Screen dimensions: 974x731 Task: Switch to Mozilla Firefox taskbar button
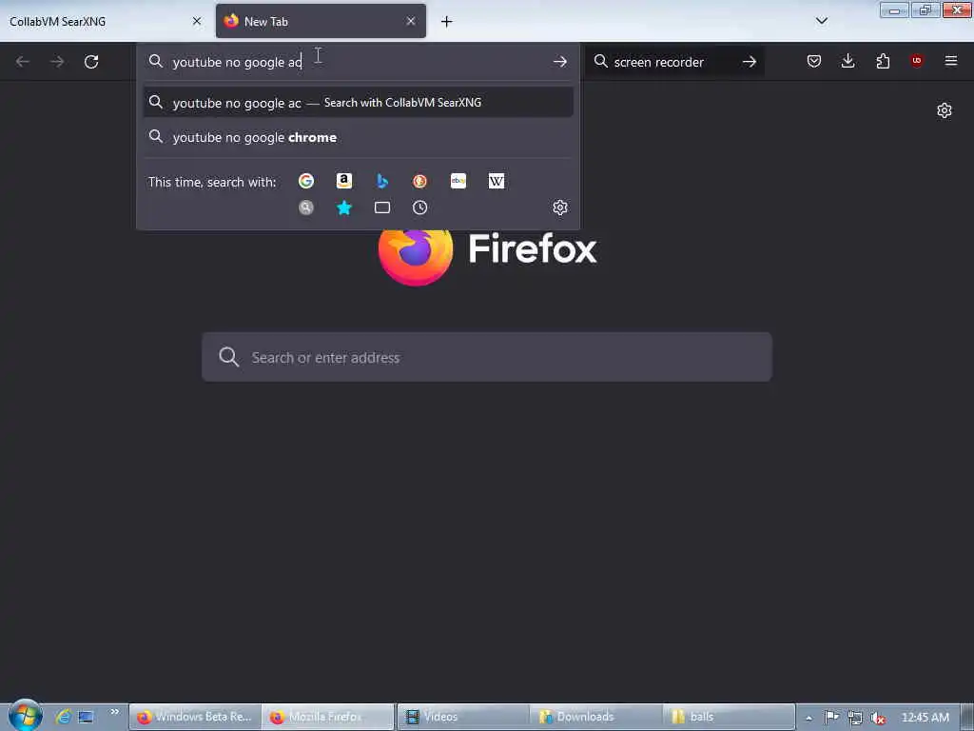(327, 717)
